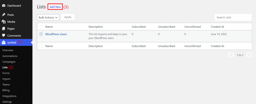
Task: Open the WordPress Users list link
Action: tap(56, 34)
